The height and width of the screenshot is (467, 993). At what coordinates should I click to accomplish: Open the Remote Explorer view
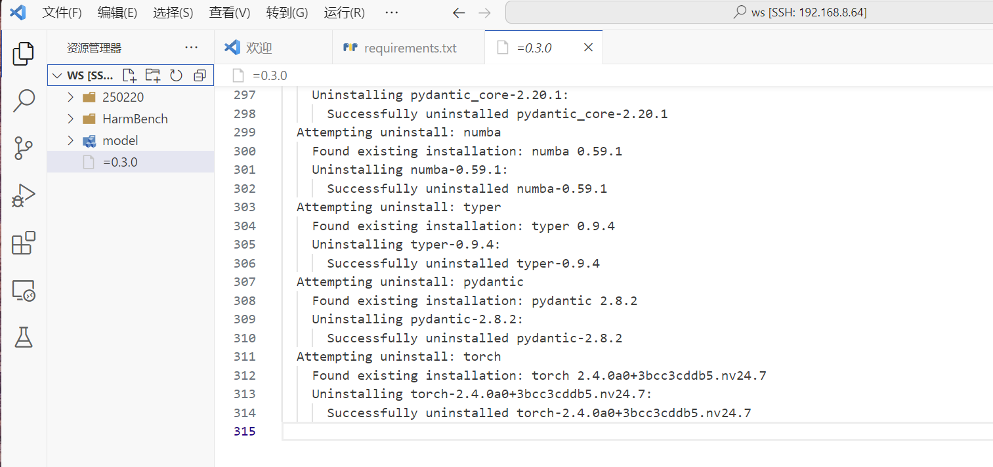(24, 291)
